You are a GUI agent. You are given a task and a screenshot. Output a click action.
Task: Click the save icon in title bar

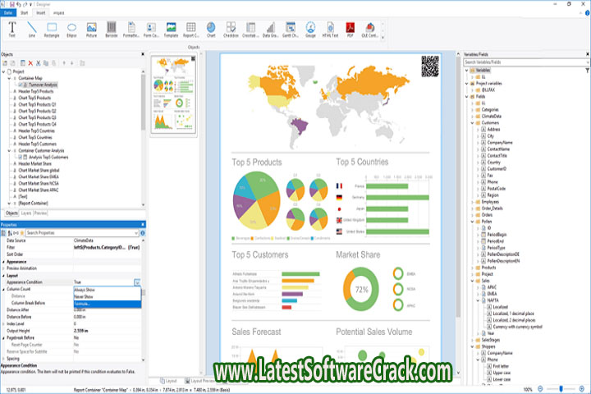click(12, 4)
